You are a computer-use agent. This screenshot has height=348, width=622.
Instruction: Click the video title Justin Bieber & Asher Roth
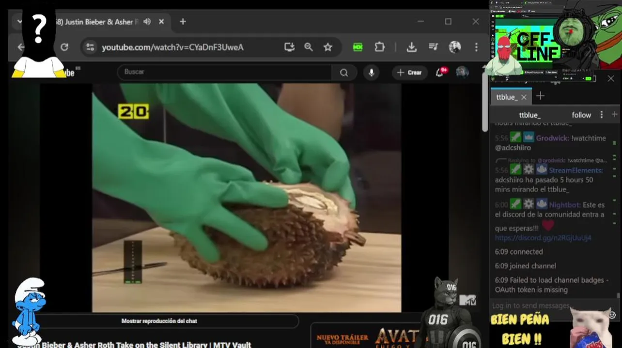(134, 345)
